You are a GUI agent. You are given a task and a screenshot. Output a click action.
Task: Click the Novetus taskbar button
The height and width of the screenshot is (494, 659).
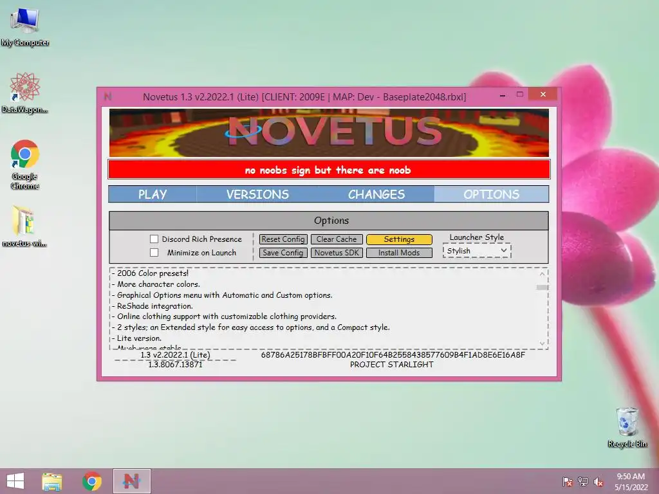pyautogui.click(x=131, y=481)
